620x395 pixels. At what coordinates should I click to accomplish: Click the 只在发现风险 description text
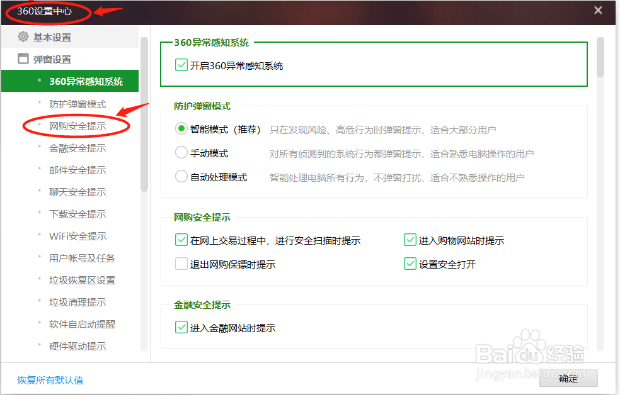click(382, 130)
